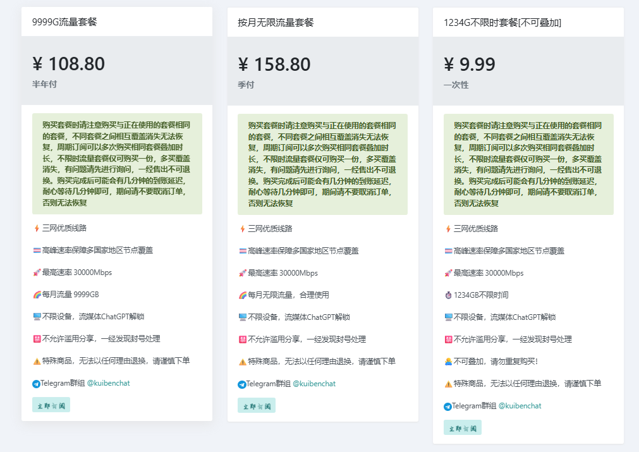Select the 按月无限流量套餐 card title

(x=276, y=23)
